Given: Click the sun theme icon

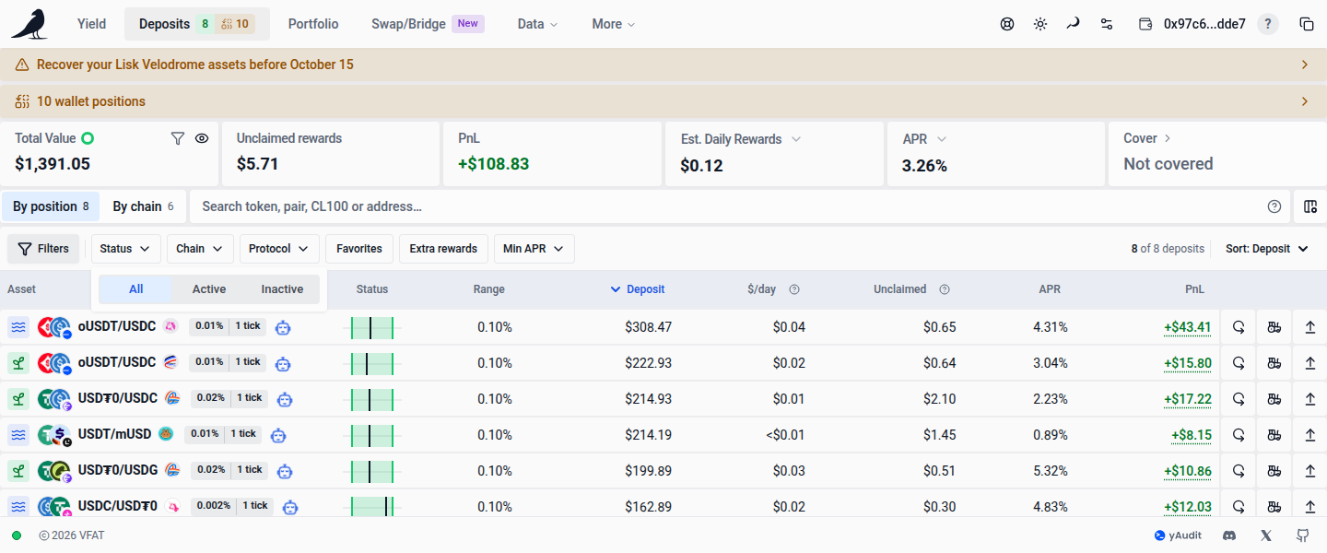Looking at the screenshot, I should (x=1040, y=24).
